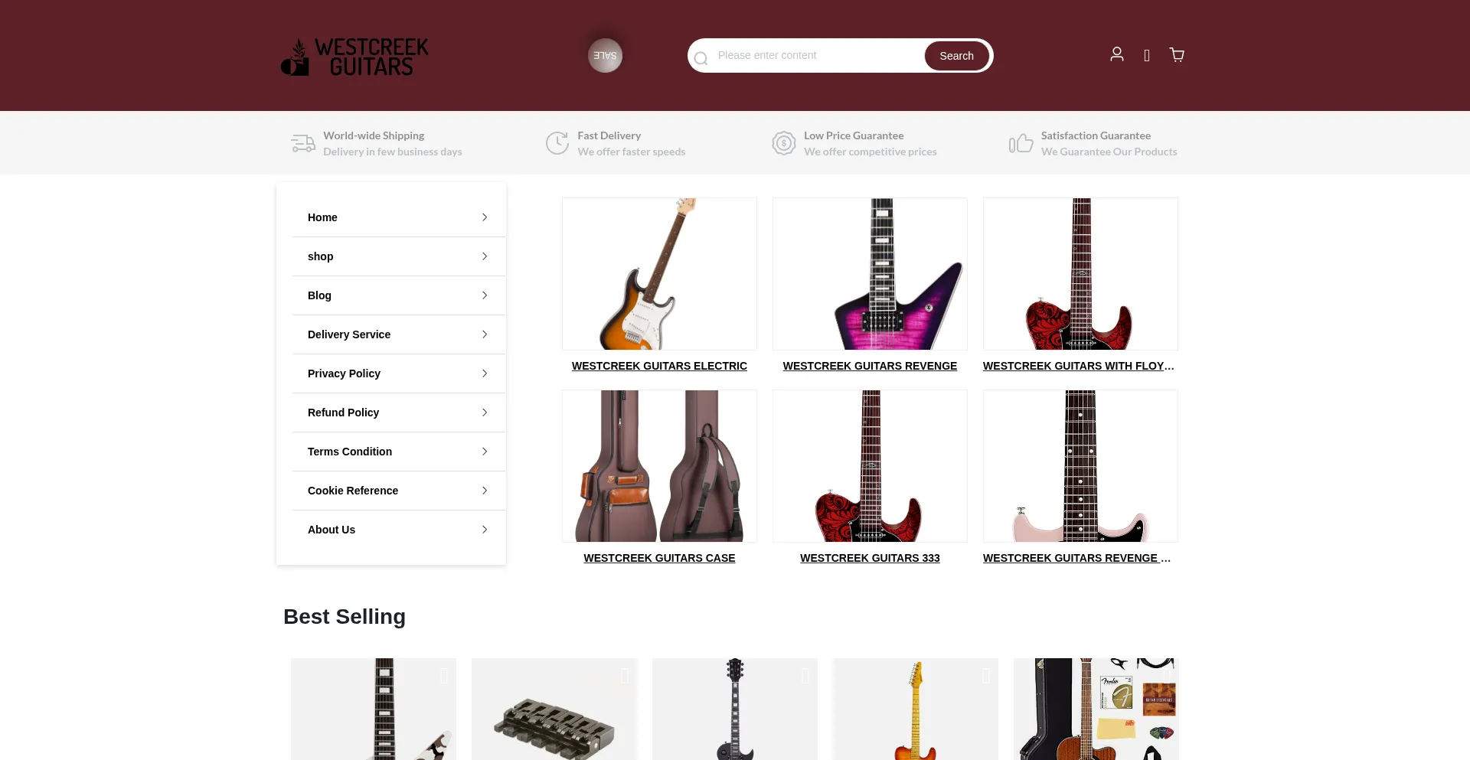Click the round SALE badge
The width and height of the screenshot is (1470, 760).
pos(605,56)
